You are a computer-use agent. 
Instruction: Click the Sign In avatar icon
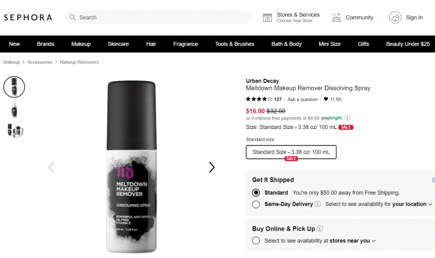(395, 17)
